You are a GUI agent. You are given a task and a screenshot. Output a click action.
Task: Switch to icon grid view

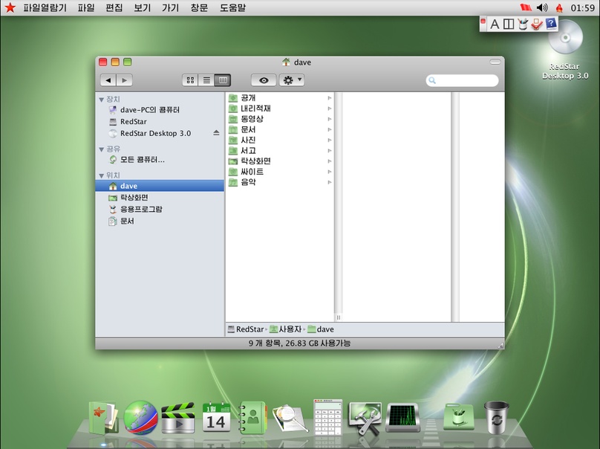pos(190,80)
